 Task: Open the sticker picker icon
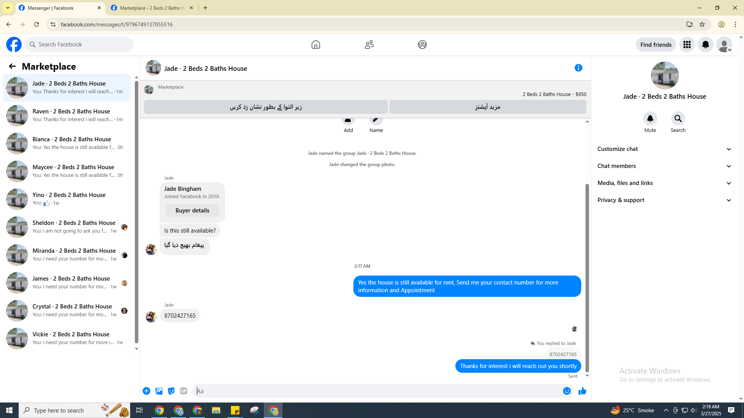point(171,391)
